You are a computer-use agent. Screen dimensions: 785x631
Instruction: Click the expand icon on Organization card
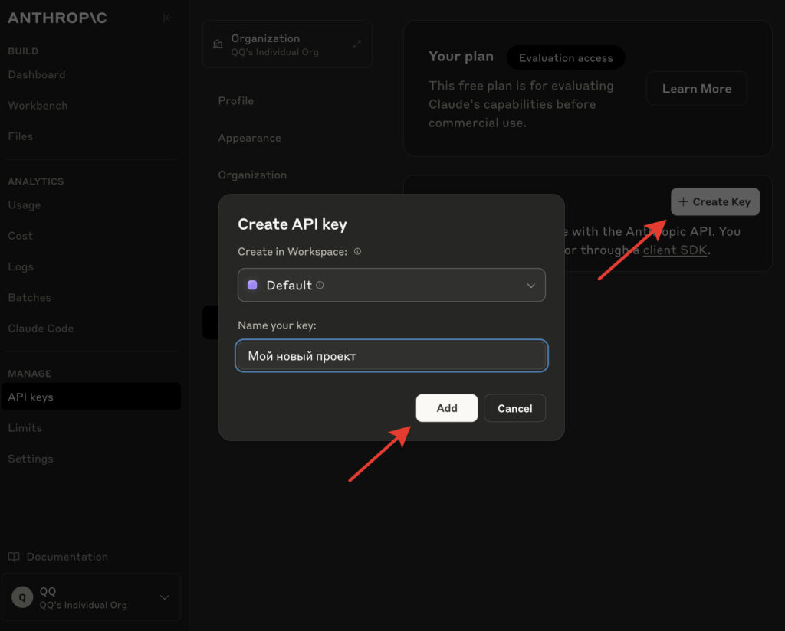tap(356, 44)
